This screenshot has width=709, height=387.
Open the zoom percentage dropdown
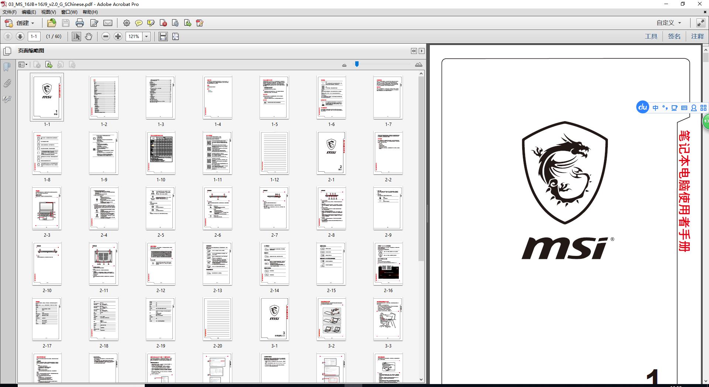point(147,36)
